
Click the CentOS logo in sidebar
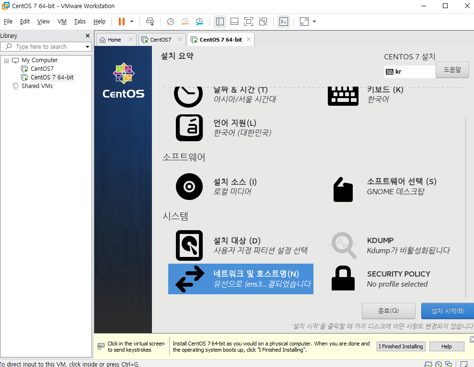pyautogui.click(x=124, y=80)
